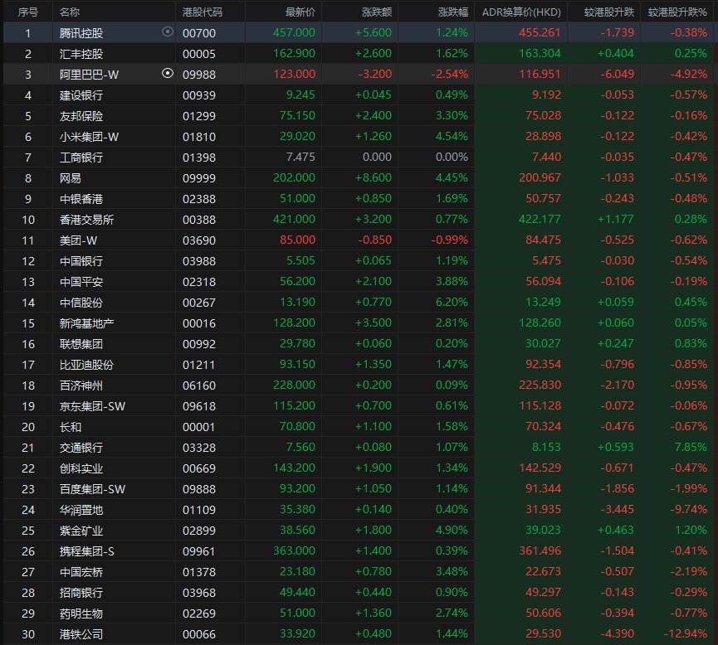Click 联想集团 stock name
This screenshot has height=645, width=718.
[81, 344]
